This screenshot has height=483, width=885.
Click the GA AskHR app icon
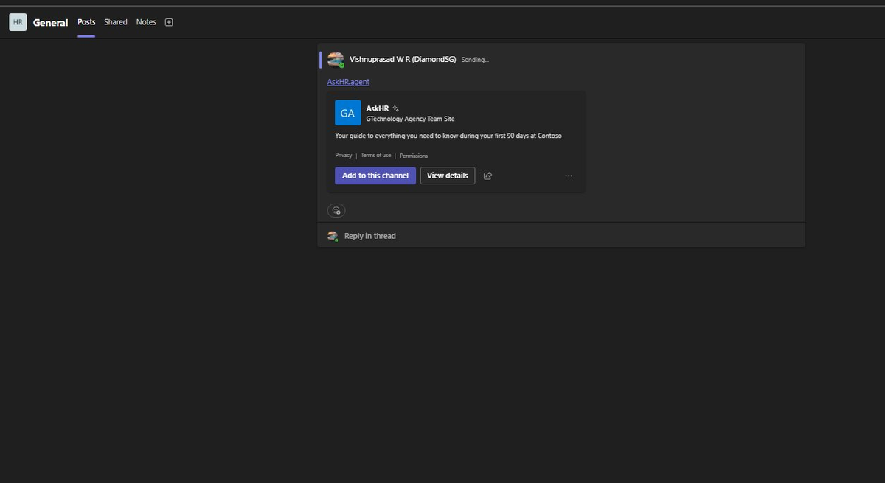point(347,112)
